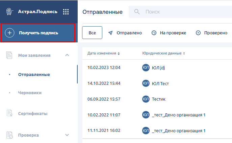
Task: Click the Отправленные page heading
Action: pos(102,12)
